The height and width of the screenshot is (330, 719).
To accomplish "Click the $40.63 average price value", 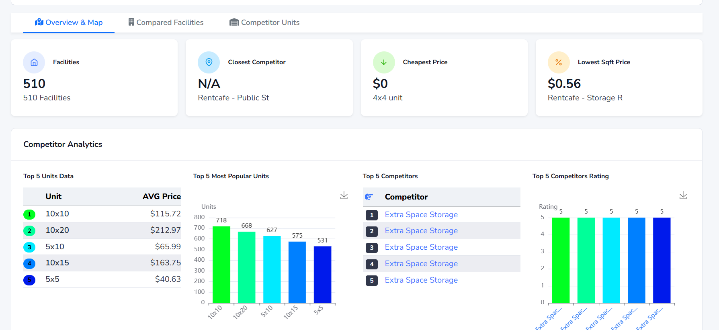I will click(x=168, y=279).
